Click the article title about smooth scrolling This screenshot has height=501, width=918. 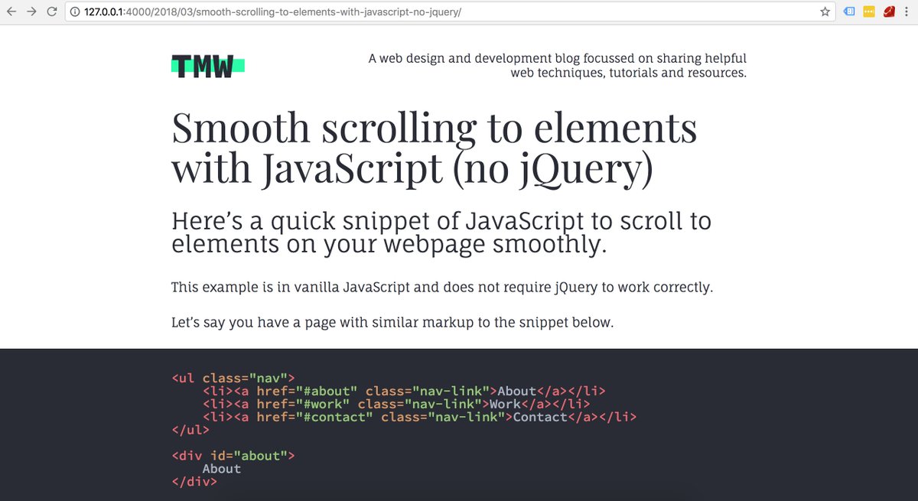433,149
